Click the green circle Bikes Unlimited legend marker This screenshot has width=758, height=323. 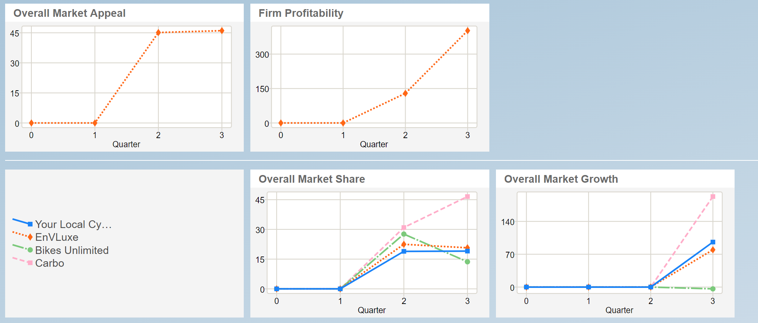coord(30,250)
